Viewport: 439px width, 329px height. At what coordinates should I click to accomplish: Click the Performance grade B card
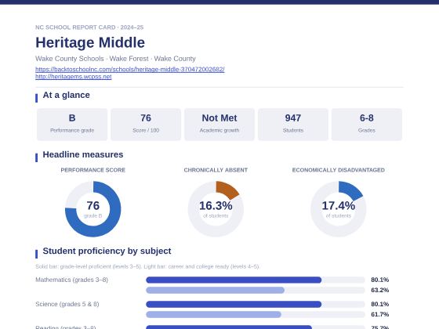tap(72, 125)
